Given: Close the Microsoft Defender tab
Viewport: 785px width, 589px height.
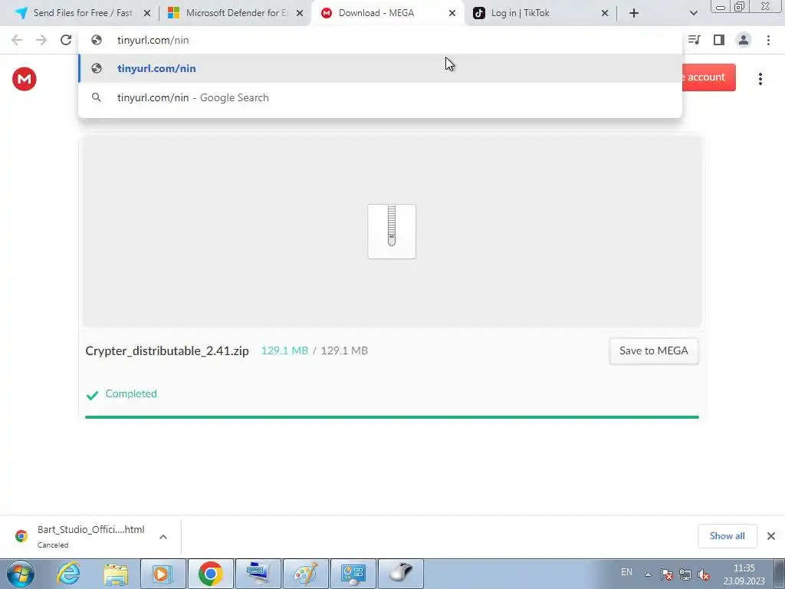Looking at the screenshot, I should (300, 14).
